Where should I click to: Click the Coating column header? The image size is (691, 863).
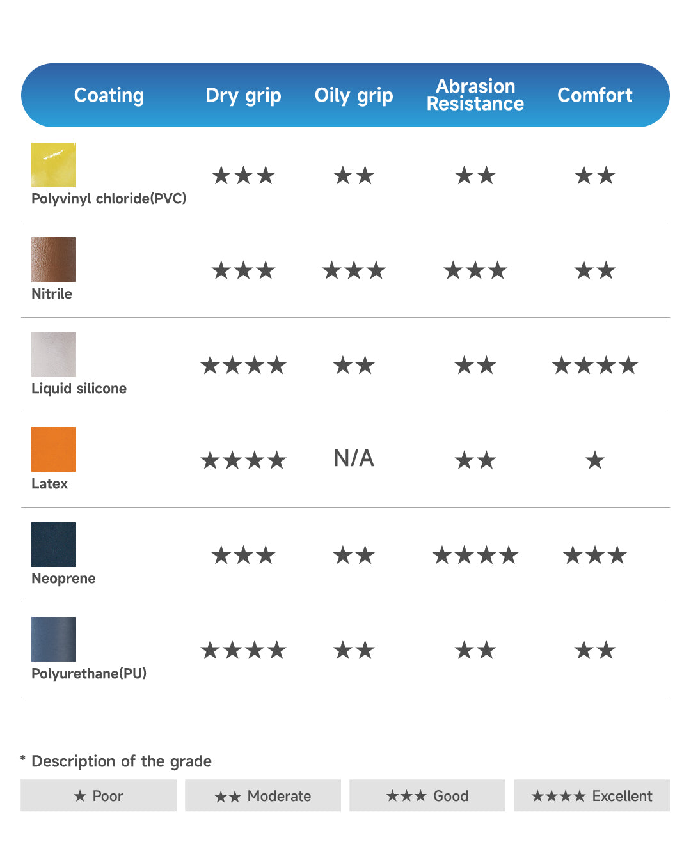pos(109,95)
